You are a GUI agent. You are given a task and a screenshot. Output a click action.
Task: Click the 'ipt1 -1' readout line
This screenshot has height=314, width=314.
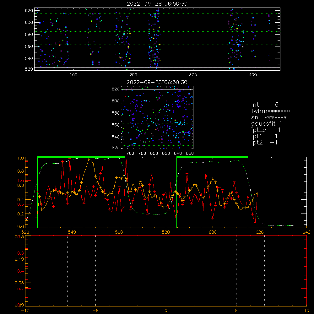click(264, 136)
